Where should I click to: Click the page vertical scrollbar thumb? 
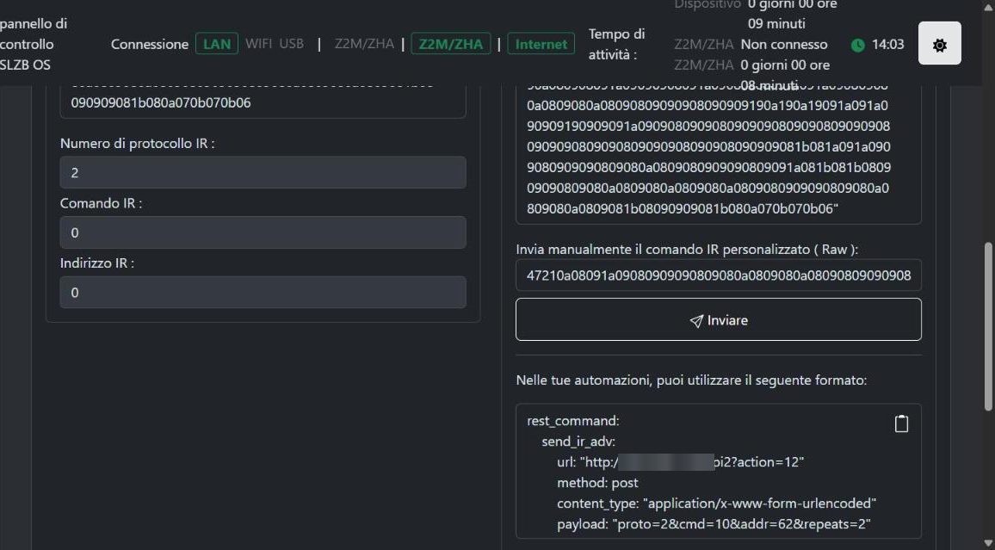tap(988, 327)
